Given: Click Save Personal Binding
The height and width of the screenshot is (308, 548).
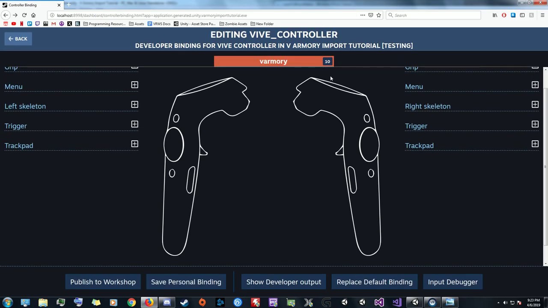Looking at the screenshot, I should (x=186, y=282).
